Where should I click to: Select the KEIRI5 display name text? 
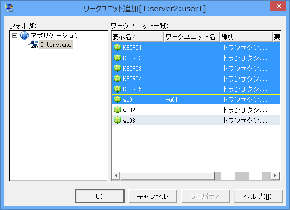coord(132,89)
